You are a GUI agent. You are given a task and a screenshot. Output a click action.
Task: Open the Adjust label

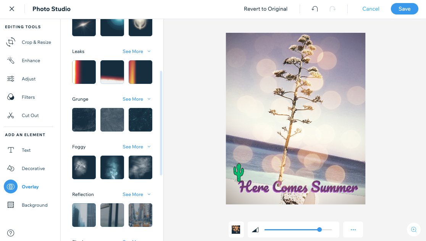tap(29, 79)
